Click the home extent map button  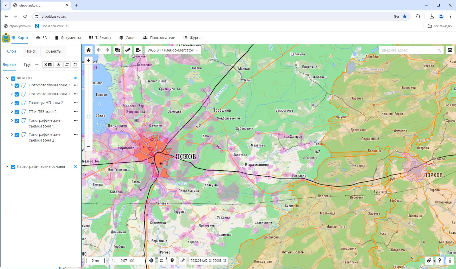click(89, 50)
